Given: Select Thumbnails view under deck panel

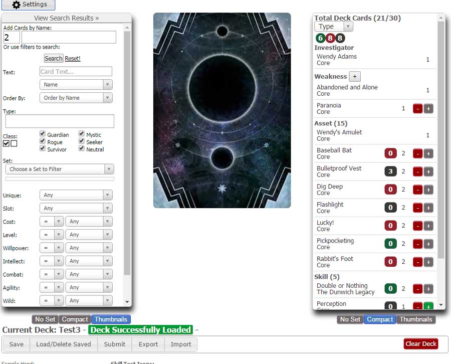Looking at the screenshot, I should [416, 319].
